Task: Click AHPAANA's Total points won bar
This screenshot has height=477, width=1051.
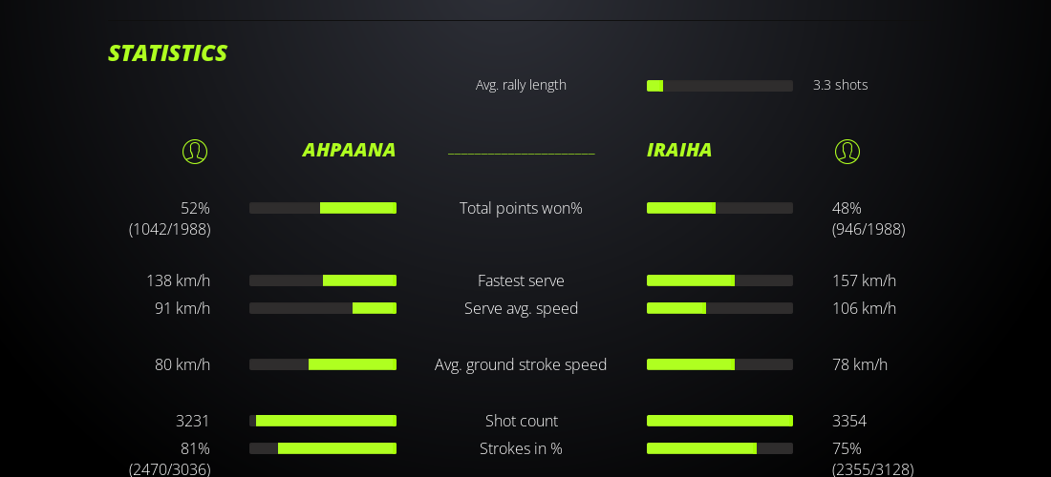Action: [x=323, y=208]
